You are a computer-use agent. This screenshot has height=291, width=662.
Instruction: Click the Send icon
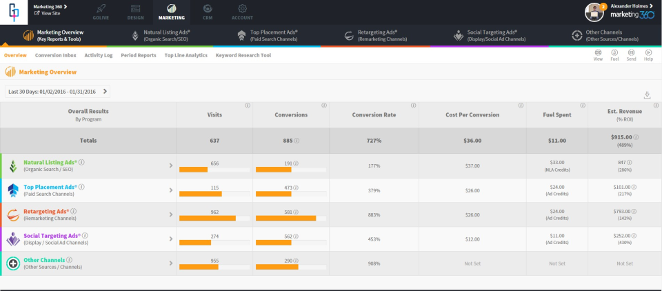point(631,54)
